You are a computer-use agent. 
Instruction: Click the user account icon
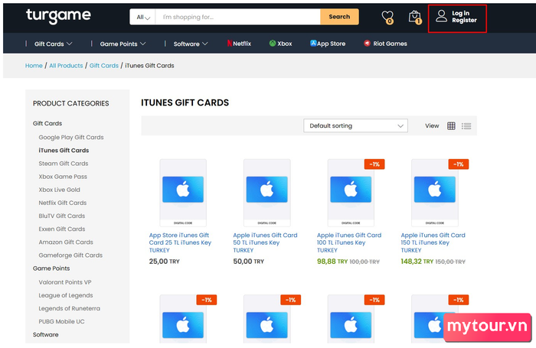tap(441, 16)
